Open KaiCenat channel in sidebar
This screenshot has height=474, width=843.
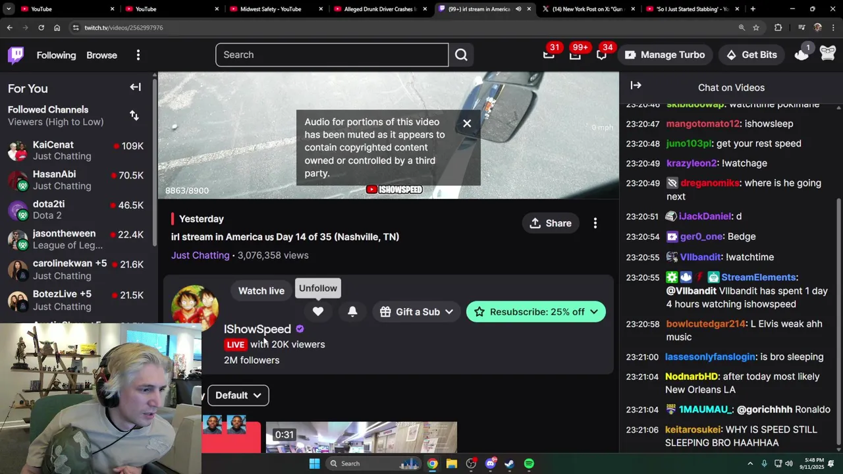coord(76,150)
